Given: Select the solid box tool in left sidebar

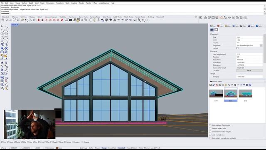Looking at the screenshot, I should [x=2, y=48].
